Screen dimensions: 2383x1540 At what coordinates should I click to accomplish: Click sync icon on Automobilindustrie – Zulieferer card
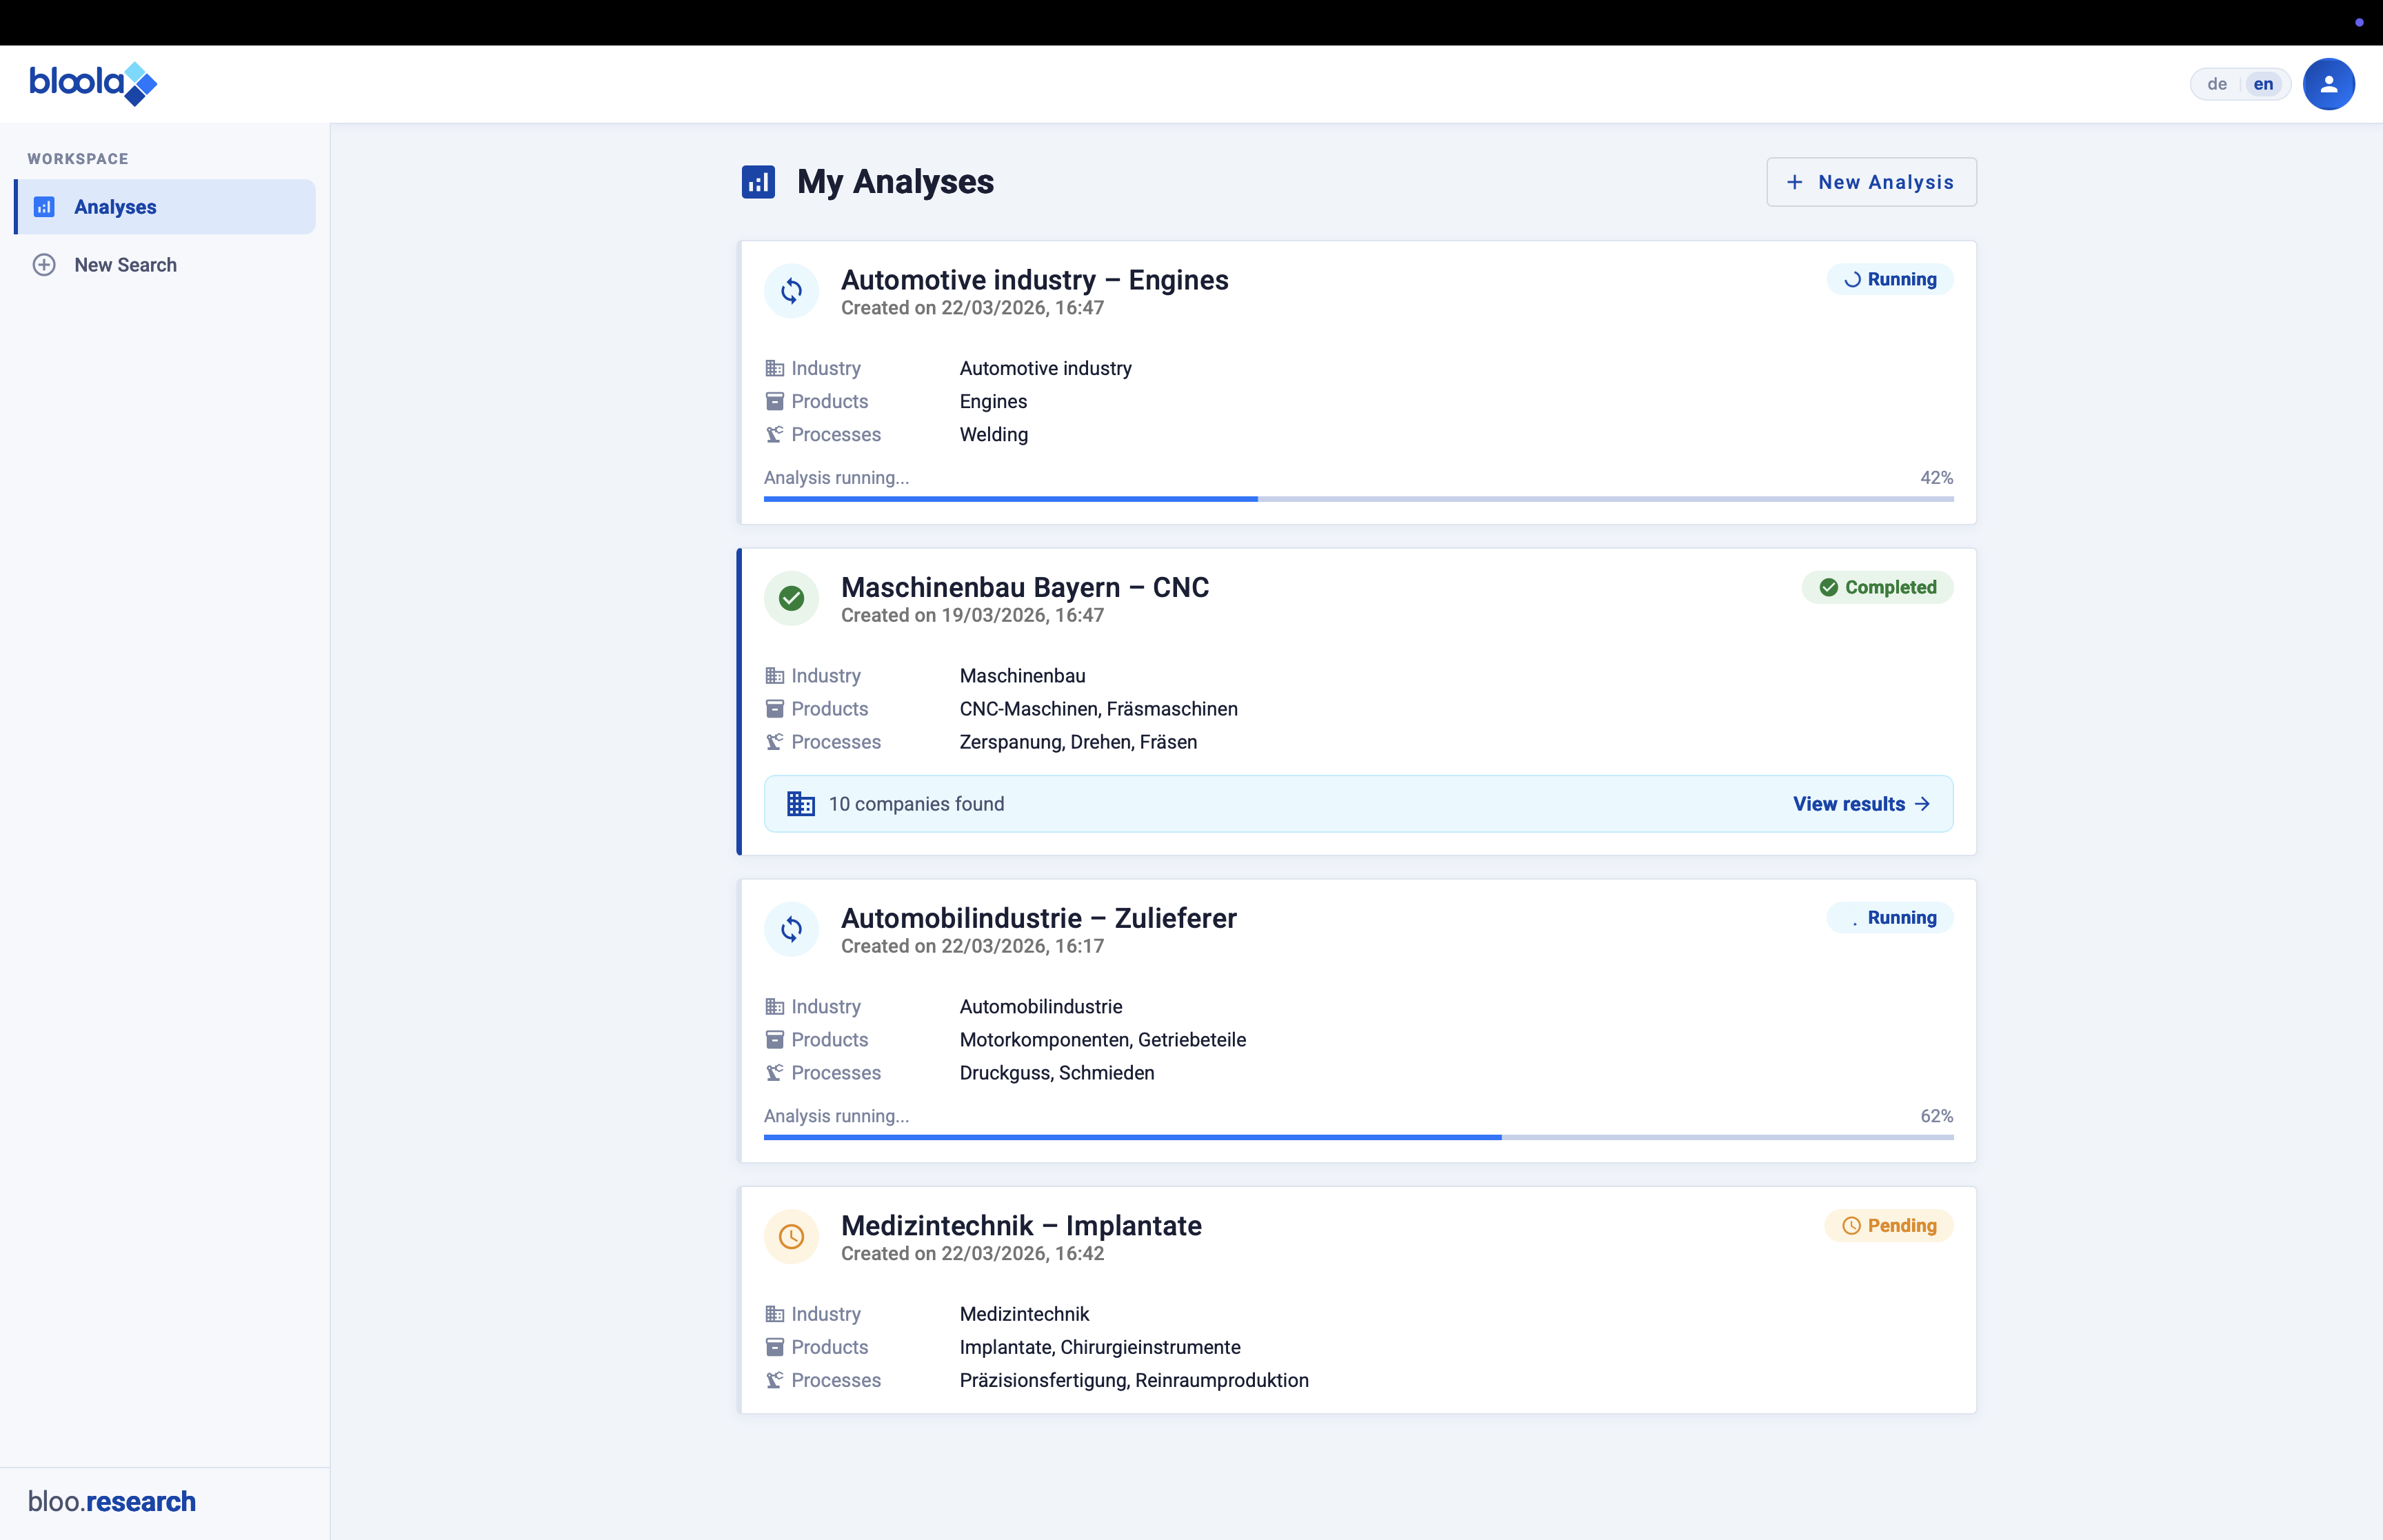(791, 929)
